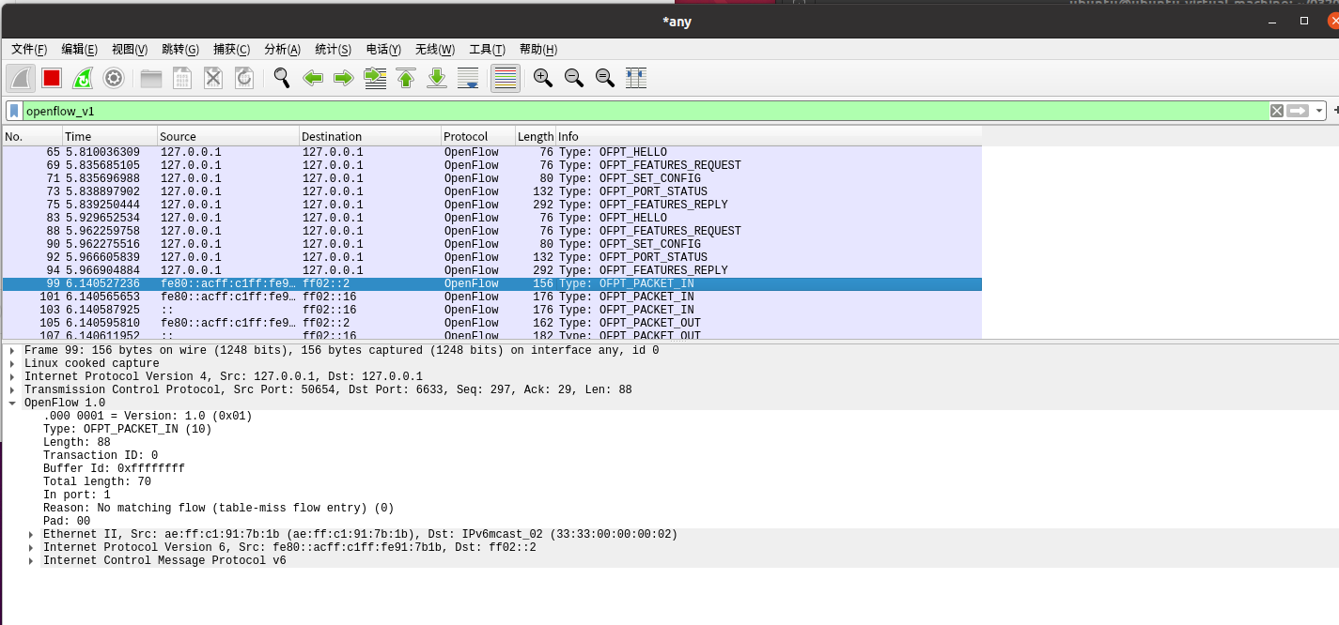The image size is (1339, 625).
Task: Sort by the Time column header
Action: (x=109, y=137)
